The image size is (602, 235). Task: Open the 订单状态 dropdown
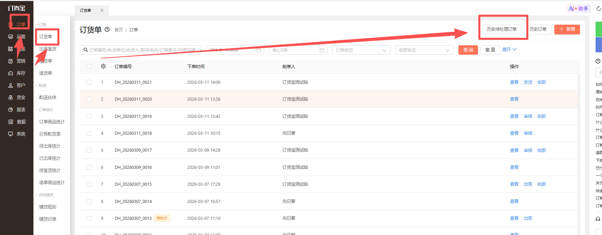click(361, 50)
